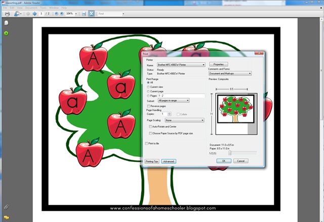Click the print preview thumbnail

pos(236,114)
